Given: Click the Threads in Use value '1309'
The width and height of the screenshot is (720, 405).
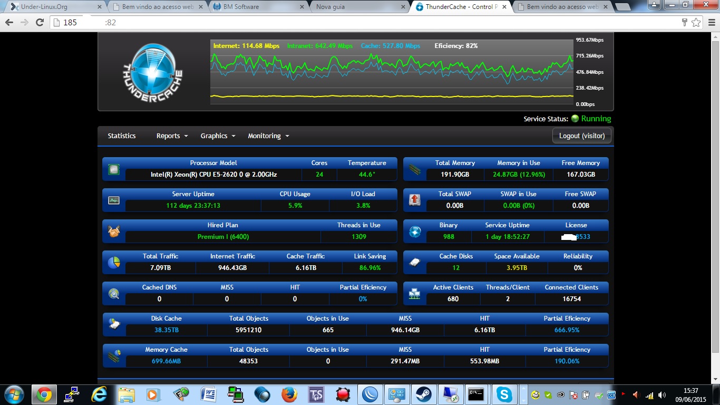Looking at the screenshot, I should click(x=359, y=237).
